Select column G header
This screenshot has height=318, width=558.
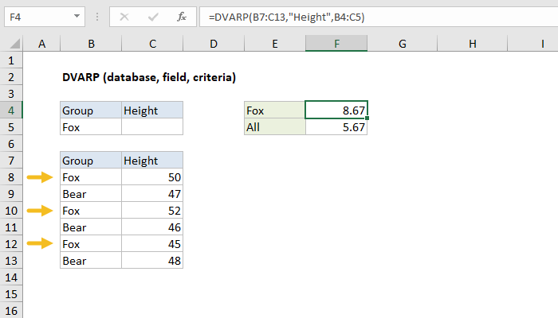402,44
